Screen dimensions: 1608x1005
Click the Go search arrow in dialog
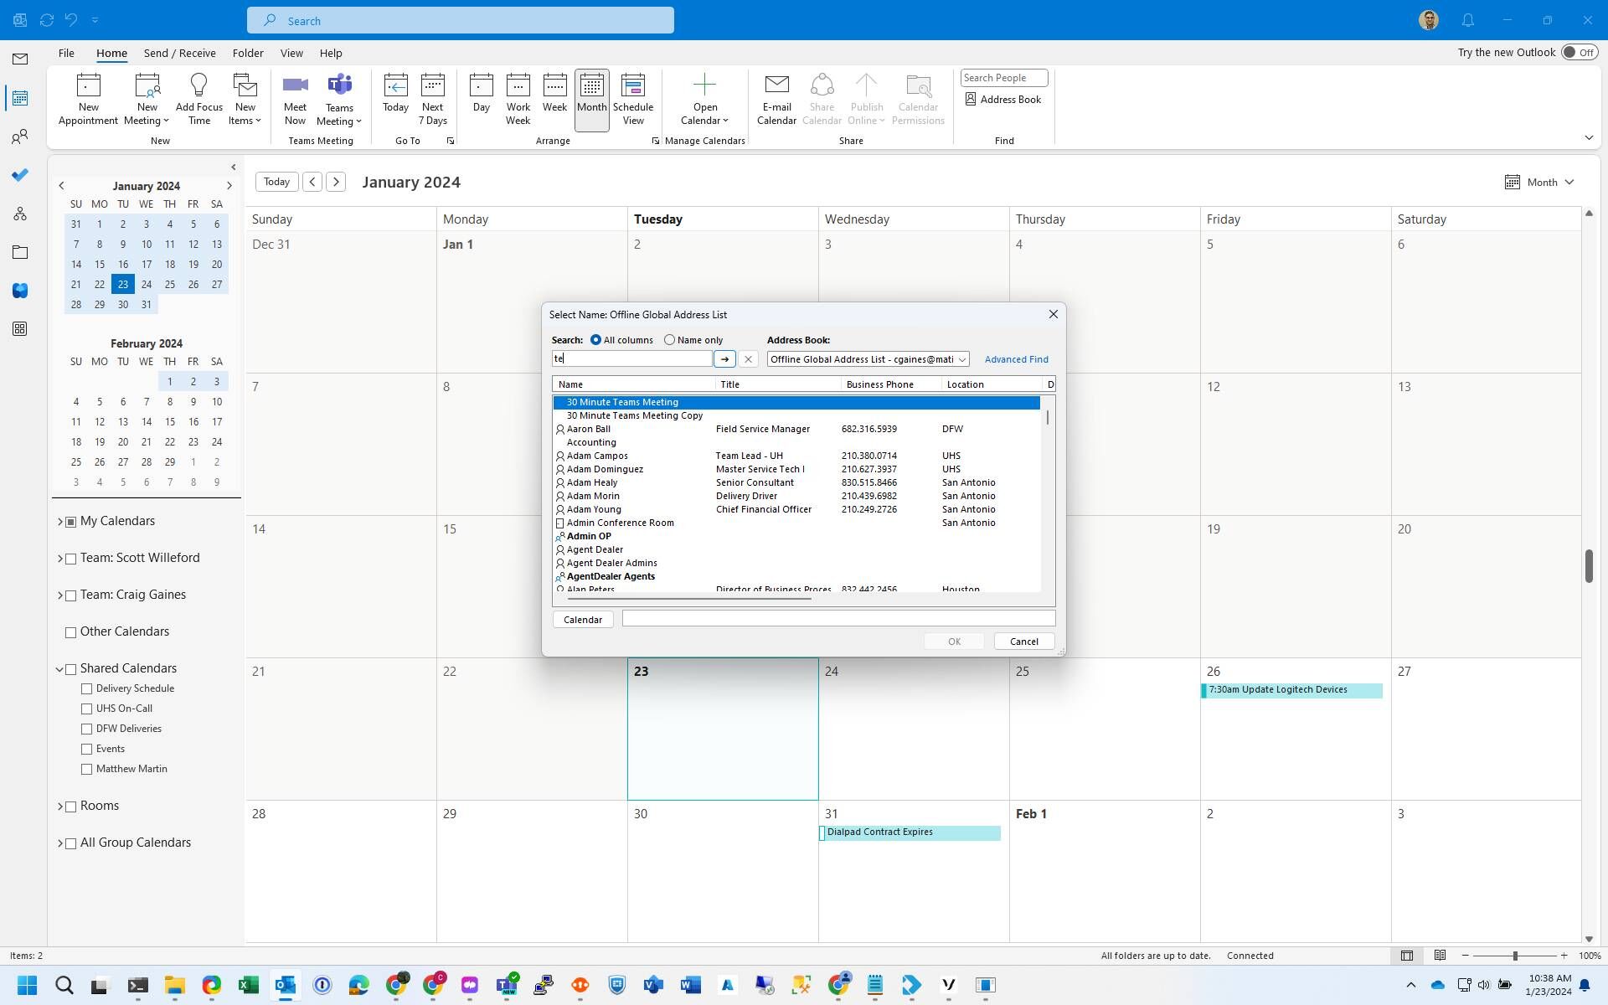pyautogui.click(x=724, y=359)
